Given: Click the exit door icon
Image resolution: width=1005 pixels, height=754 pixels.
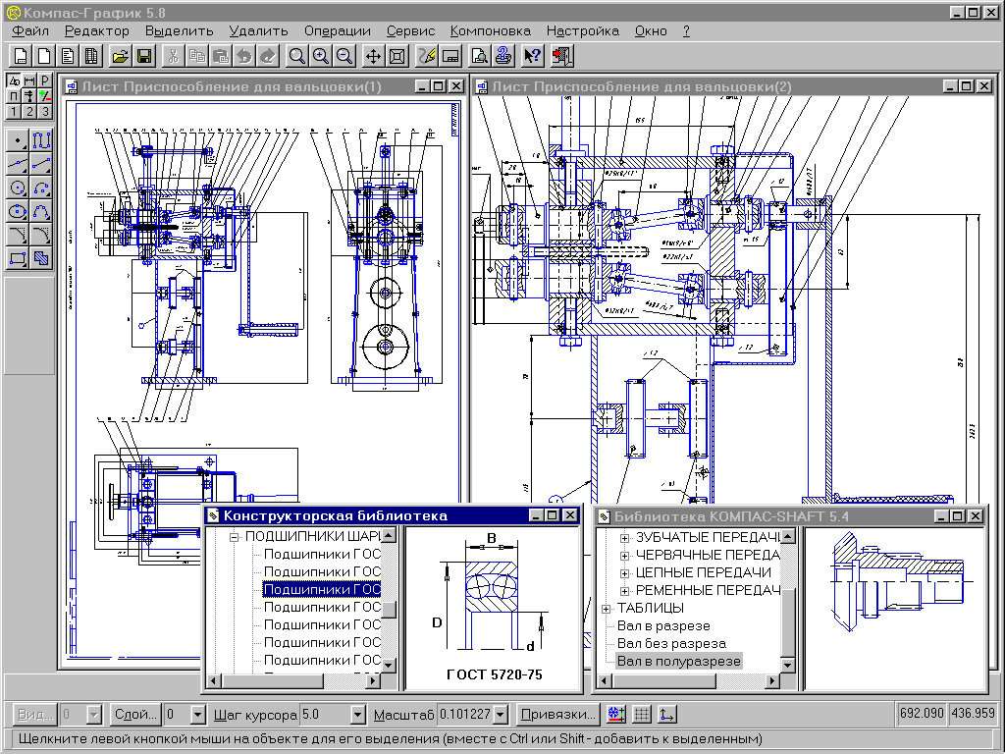Looking at the screenshot, I should 562,56.
